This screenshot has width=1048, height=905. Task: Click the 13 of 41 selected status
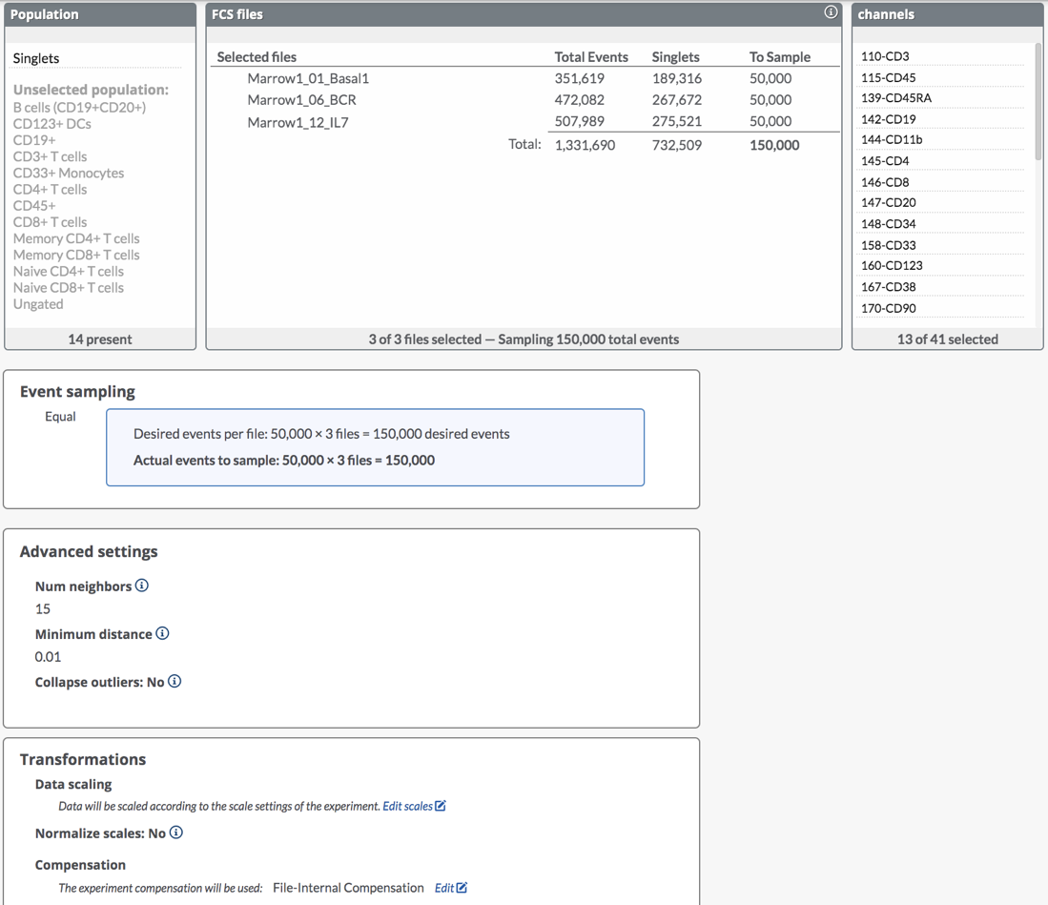(948, 339)
